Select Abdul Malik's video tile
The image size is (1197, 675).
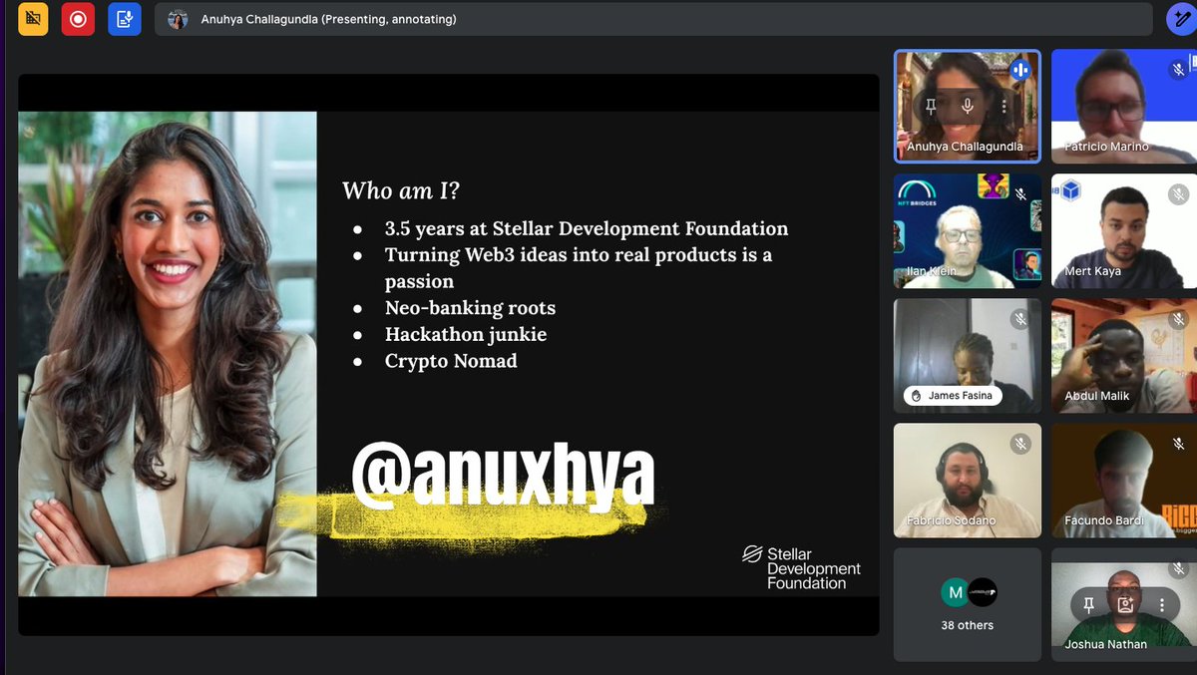(1124, 356)
